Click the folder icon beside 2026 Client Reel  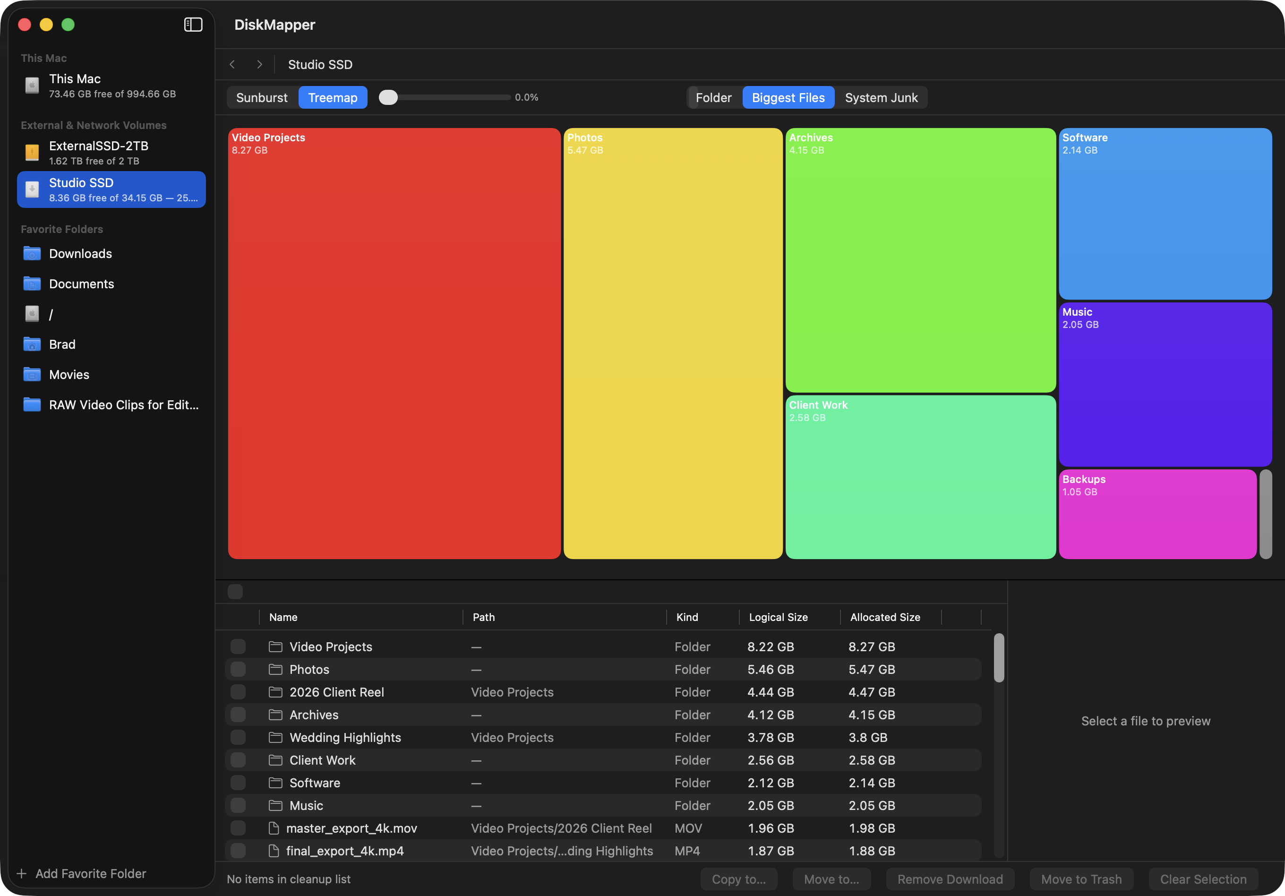point(275,692)
